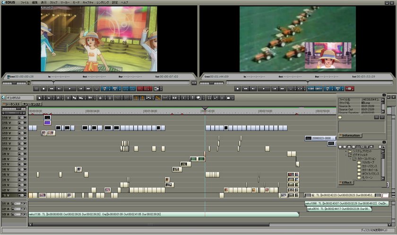
Task: Rewind in the Player monitor
Action: (52, 89)
